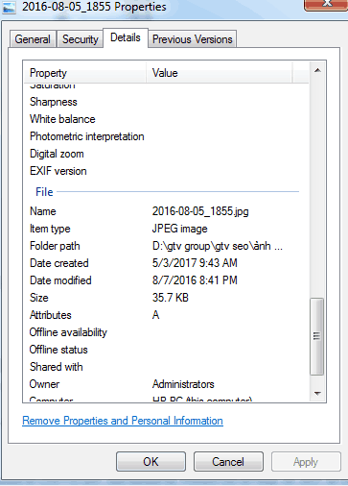The image size is (348, 486).
Task: Click the Apply button
Action: tap(306, 461)
